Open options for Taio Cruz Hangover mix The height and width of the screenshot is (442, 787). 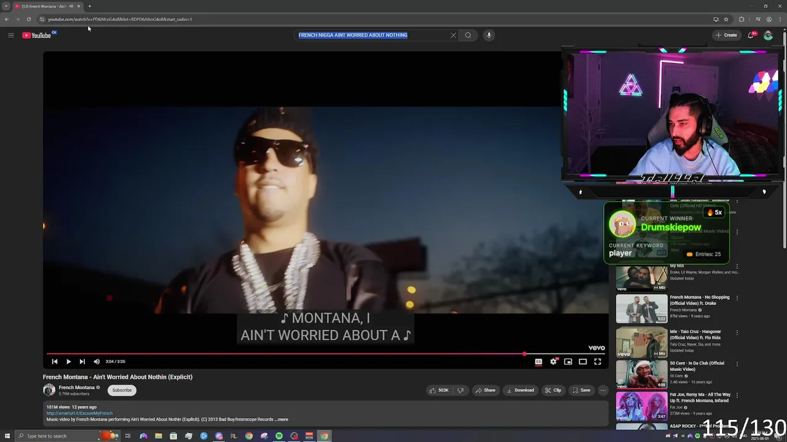click(x=737, y=333)
